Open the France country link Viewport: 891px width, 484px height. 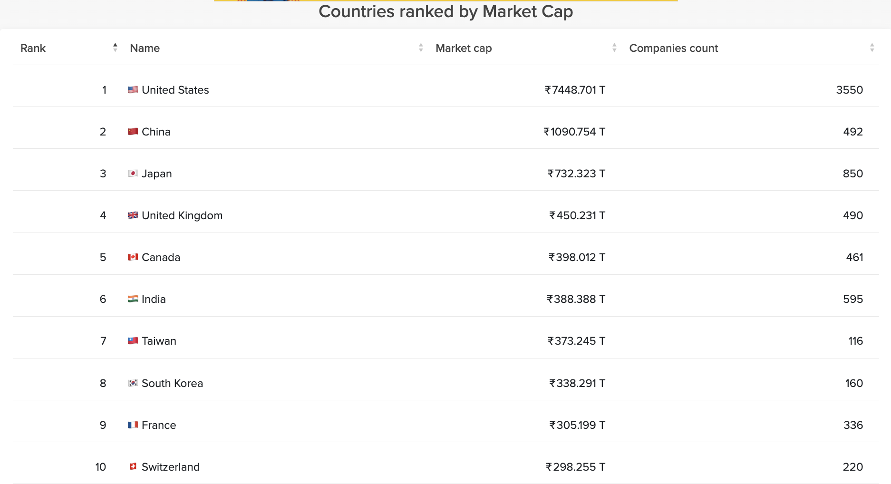[159, 425]
